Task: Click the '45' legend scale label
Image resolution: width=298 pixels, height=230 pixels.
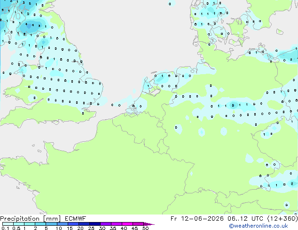Action: pyautogui.click(x=134, y=228)
